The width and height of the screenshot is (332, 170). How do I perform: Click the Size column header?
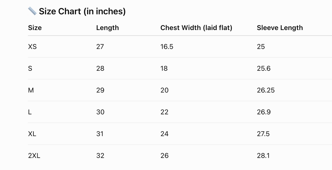click(x=35, y=28)
